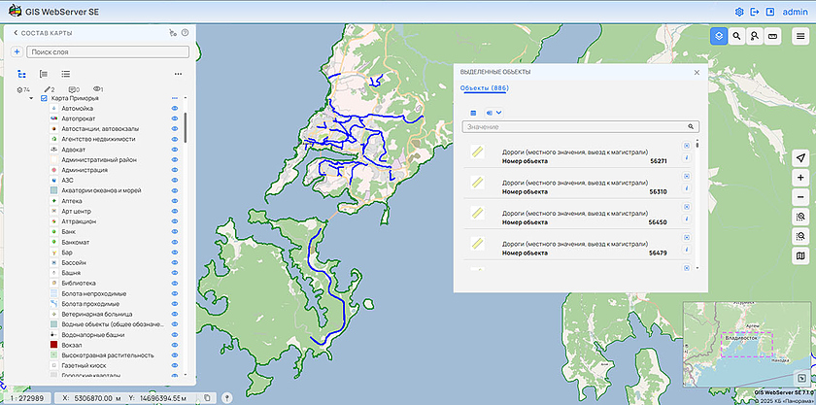Collapse the Карта Приморья tree node

pyautogui.click(x=31, y=98)
